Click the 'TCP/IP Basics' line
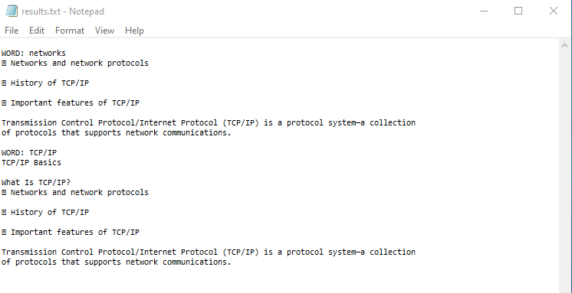The width and height of the screenshot is (572, 293). click(31, 162)
